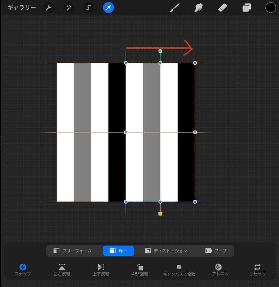Viewport: 279px width, 287px height.
Task: Activate the Selection S-shaped tool
Action: 89,8
